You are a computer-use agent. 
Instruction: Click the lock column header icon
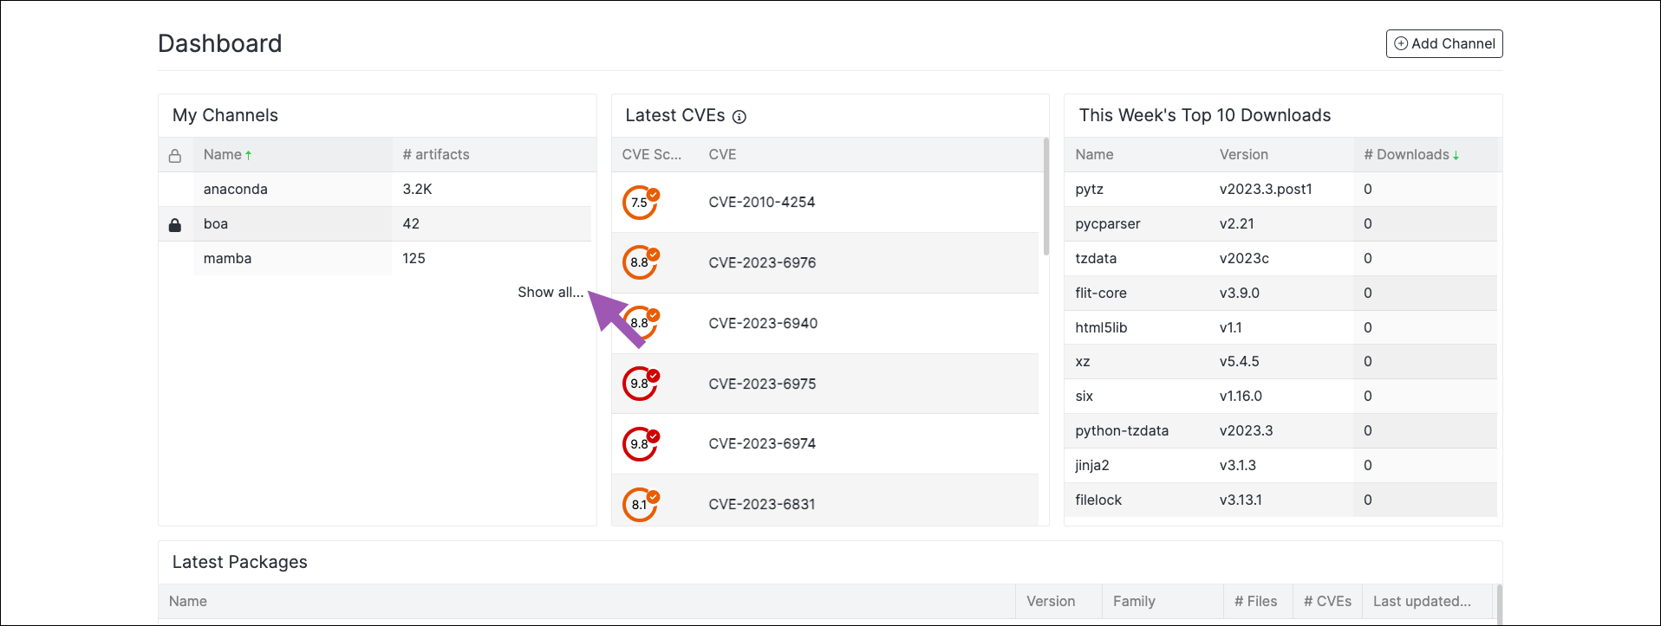[x=175, y=155]
